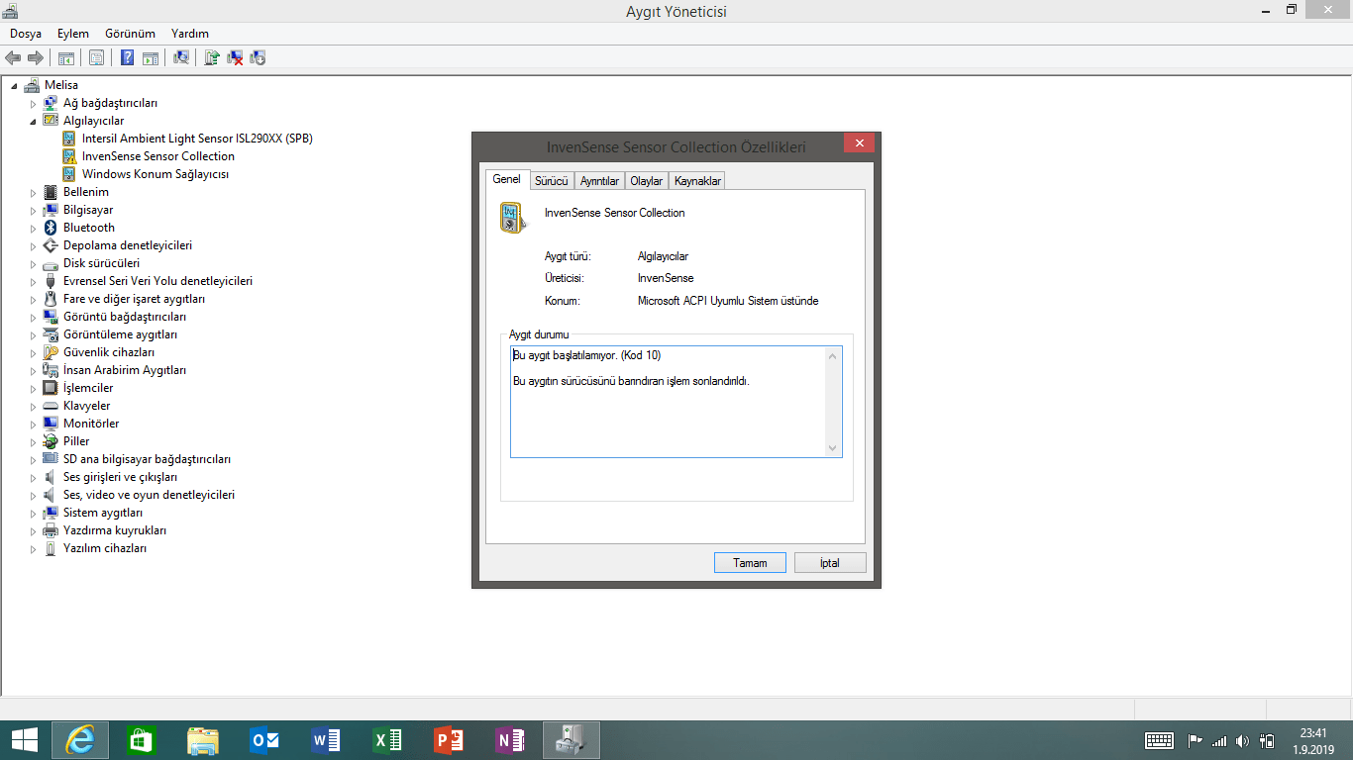Open Help with the blue question-mark icon
Image resolution: width=1353 pixels, height=760 pixels.
[x=127, y=58]
